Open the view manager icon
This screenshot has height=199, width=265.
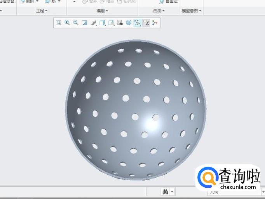pos(111,23)
